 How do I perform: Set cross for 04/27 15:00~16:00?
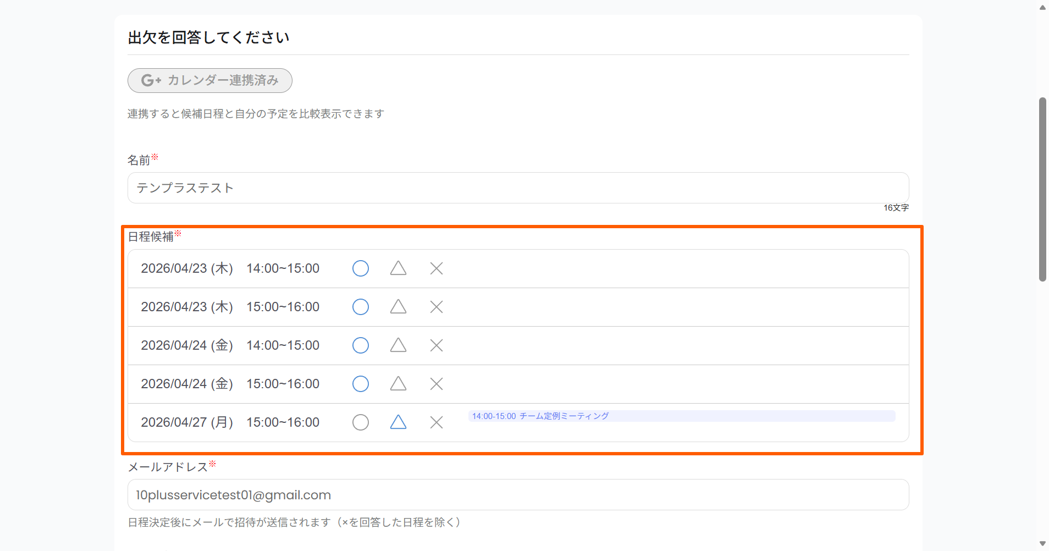click(437, 422)
